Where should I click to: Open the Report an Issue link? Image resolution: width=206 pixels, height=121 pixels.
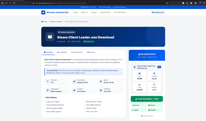(x=147, y=116)
